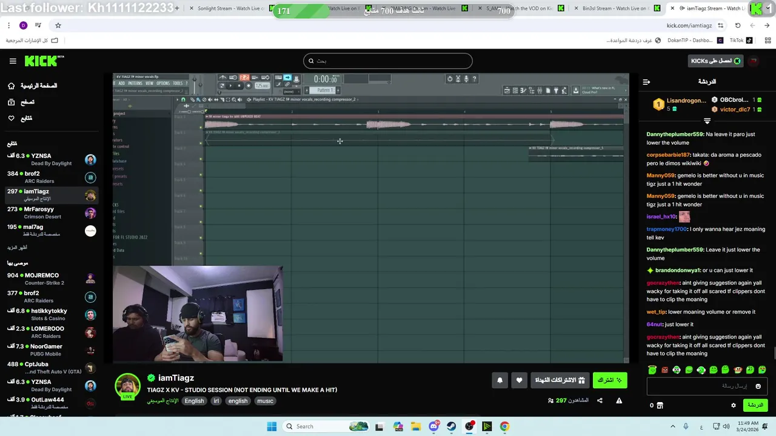
Task: Click the iamTiagz streamer avatar
Action: click(x=127, y=386)
